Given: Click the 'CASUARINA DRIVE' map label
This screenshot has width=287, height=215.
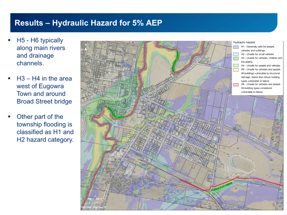Looking at the screenshot, I should coord(106,191).
